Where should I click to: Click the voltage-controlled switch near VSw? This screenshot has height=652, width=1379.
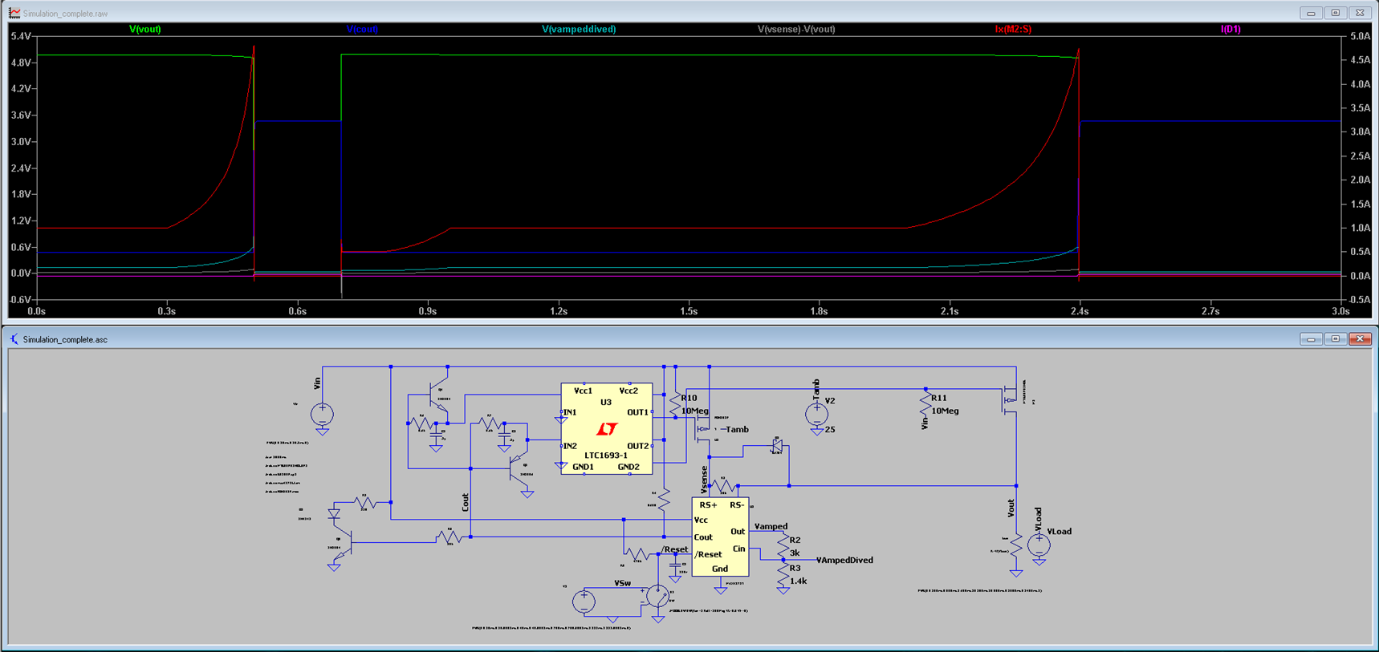tap(657, 597)
